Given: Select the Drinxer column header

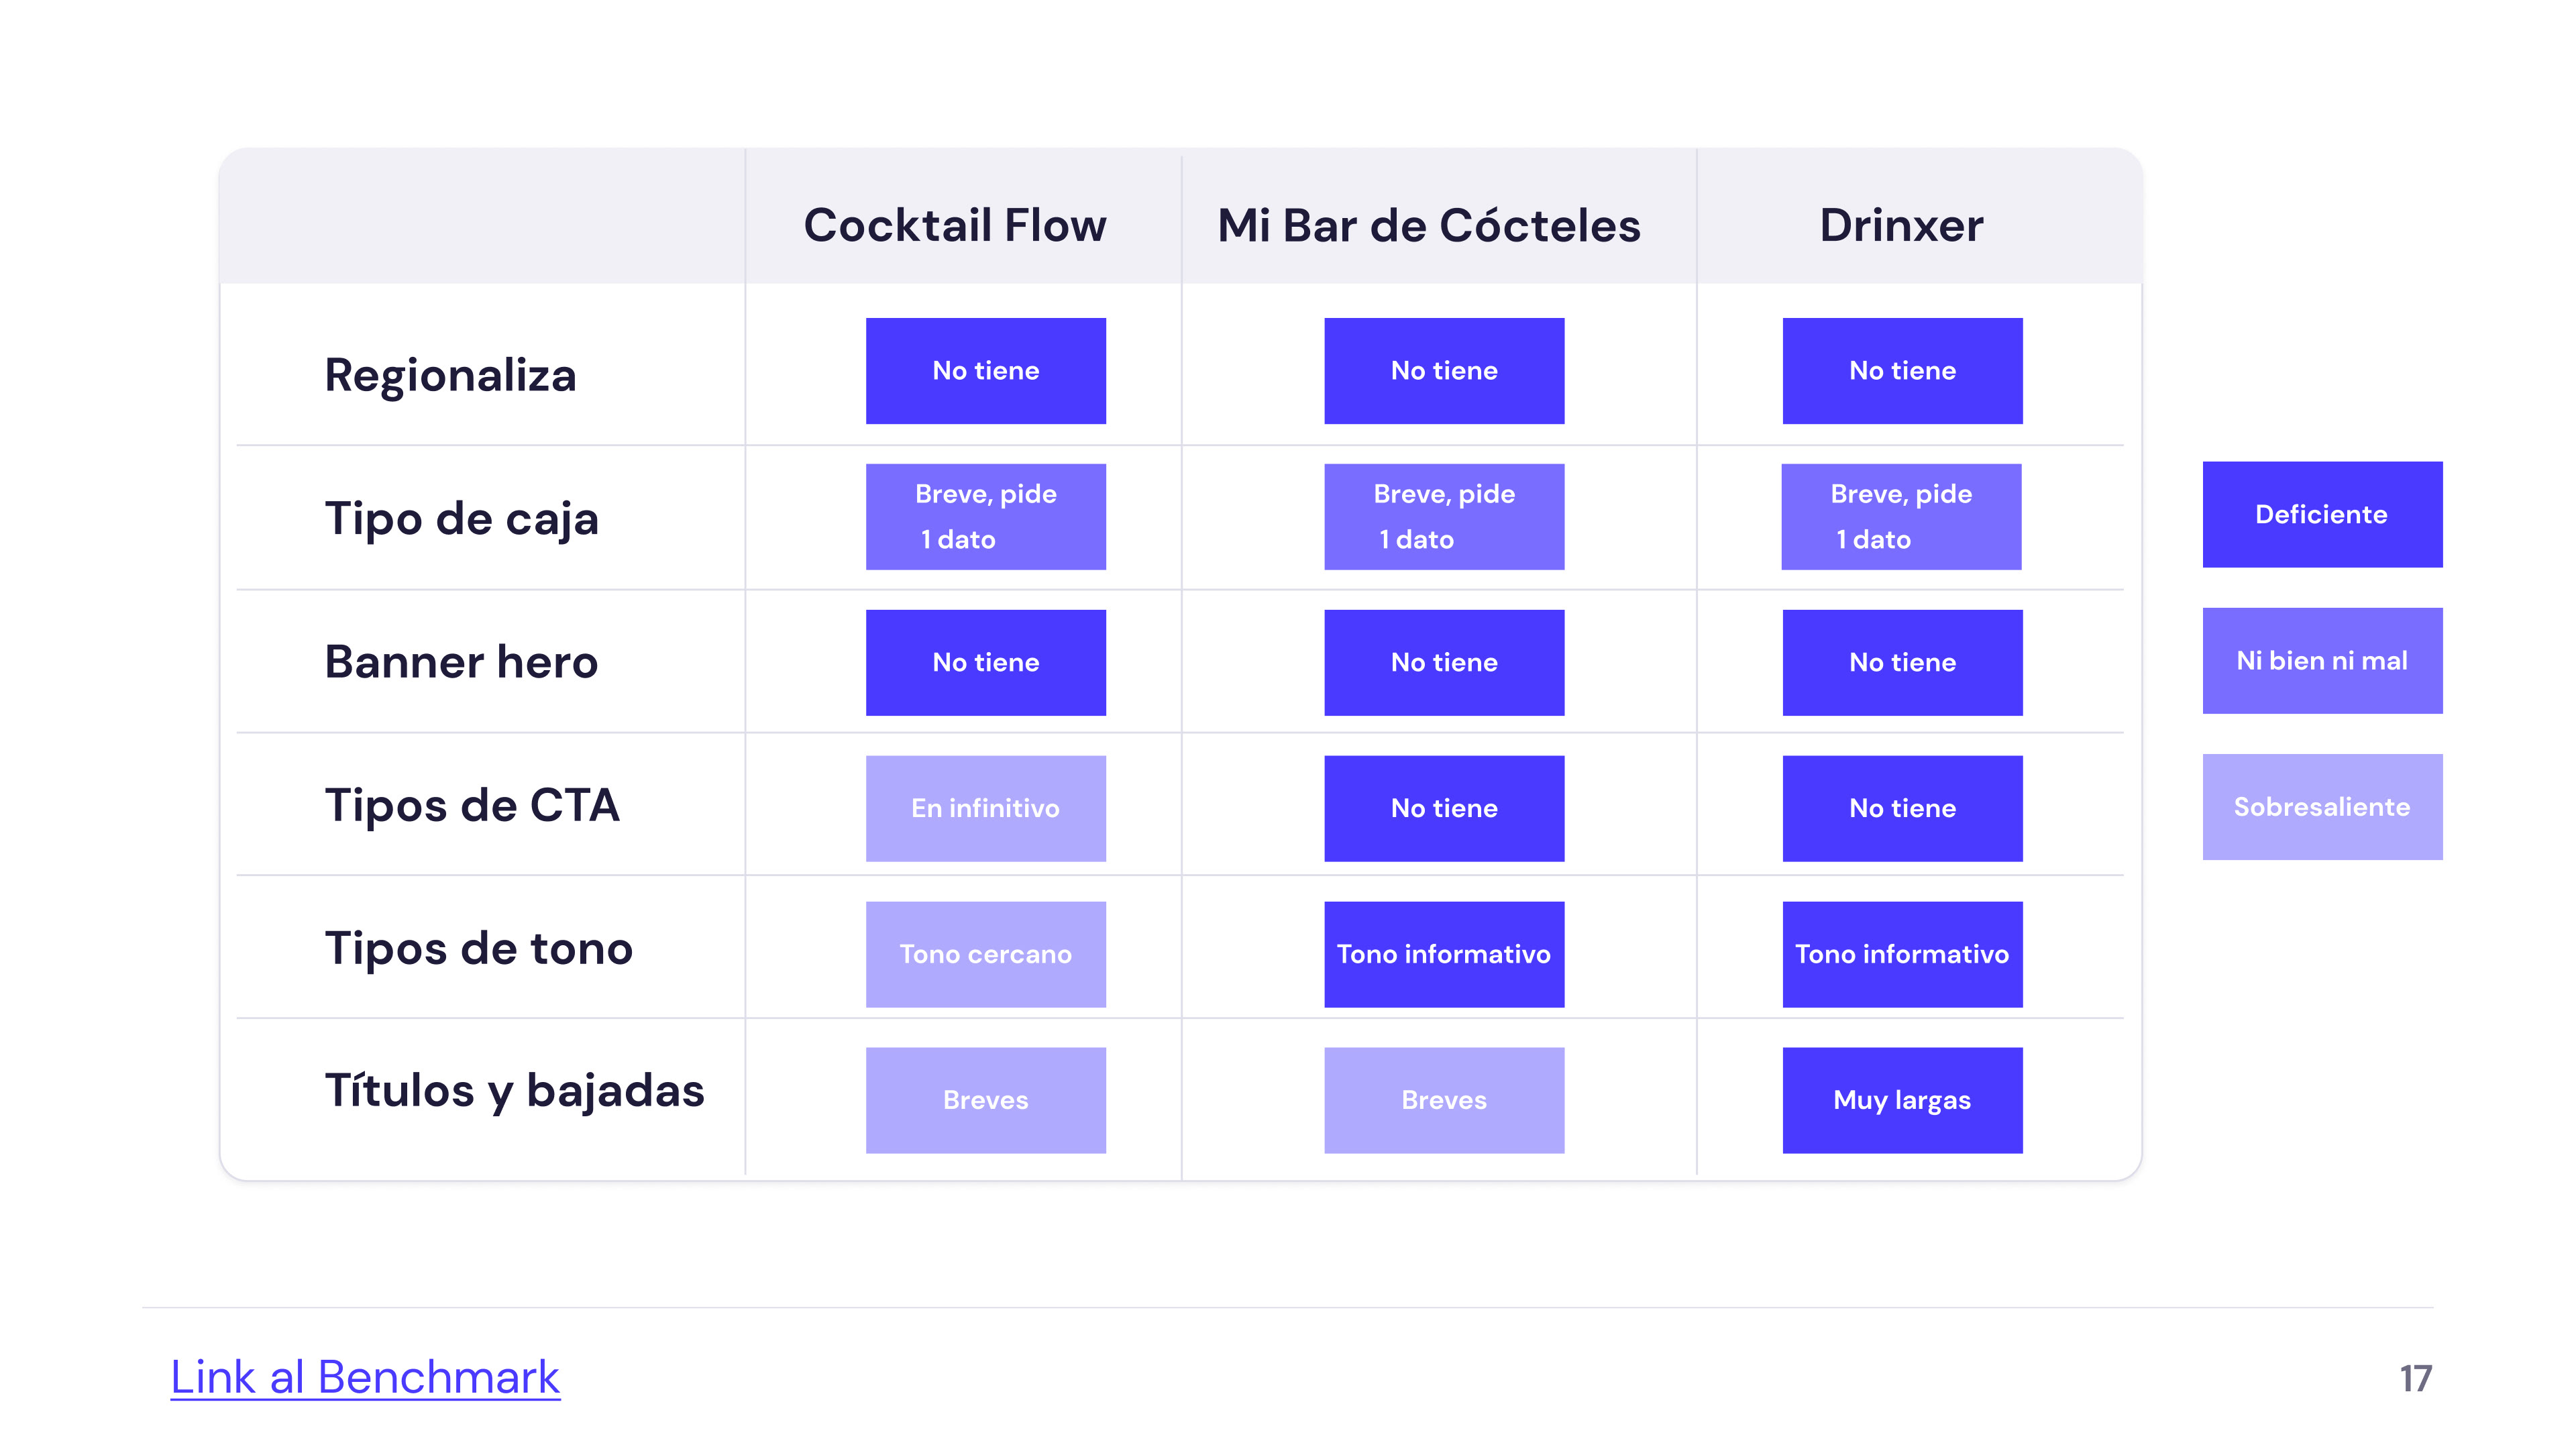Looking at the screenshot, I should click(1901, 225).
